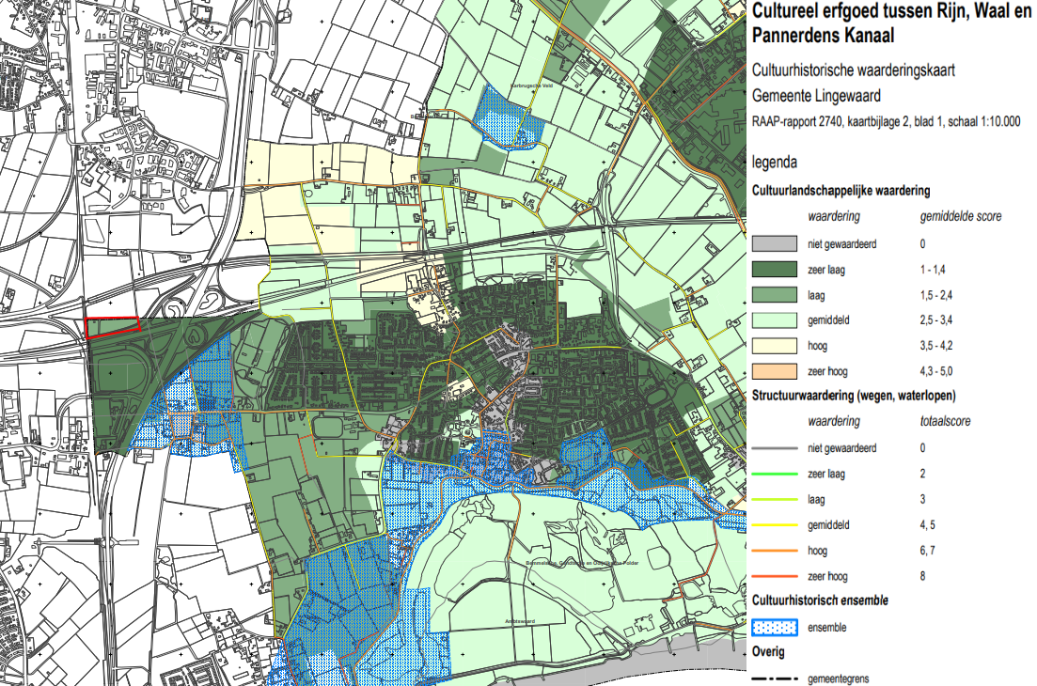The width and height of the screenshot is (1037, 686).
Task: Select the gray 'niet gewaardeerd' structure line sample
Action: (x=775, y=448)
